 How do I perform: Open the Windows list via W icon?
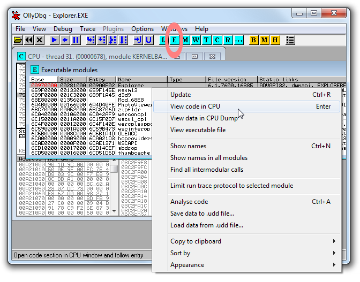click(x=196, y=40)
